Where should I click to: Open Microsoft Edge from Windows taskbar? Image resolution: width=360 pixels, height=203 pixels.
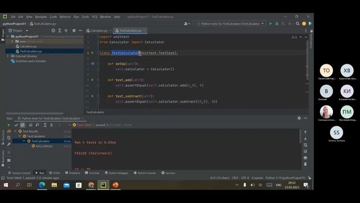point(42,185)
